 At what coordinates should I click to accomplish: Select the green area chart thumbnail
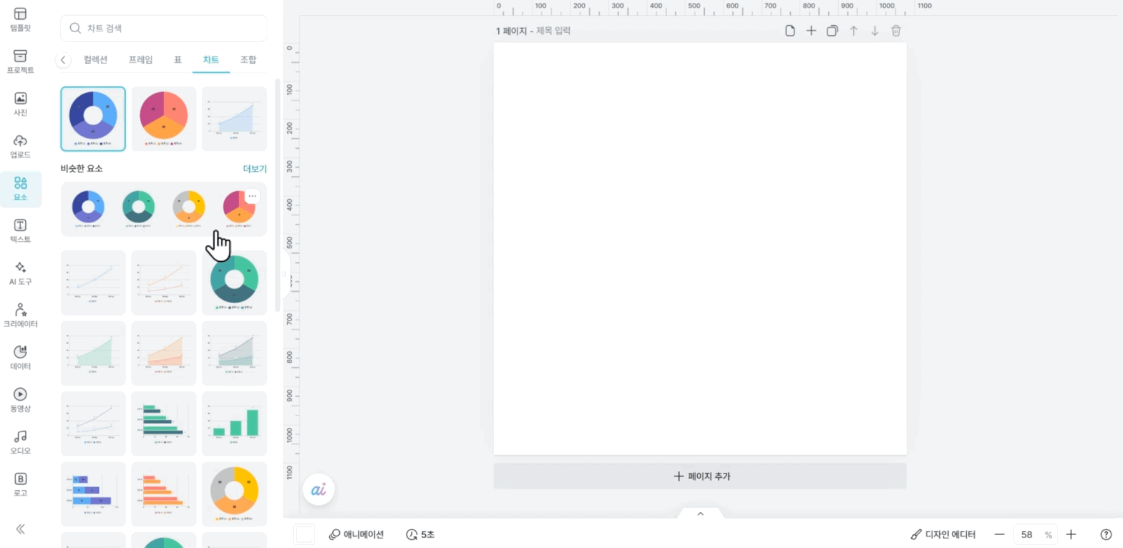(93, 353)
